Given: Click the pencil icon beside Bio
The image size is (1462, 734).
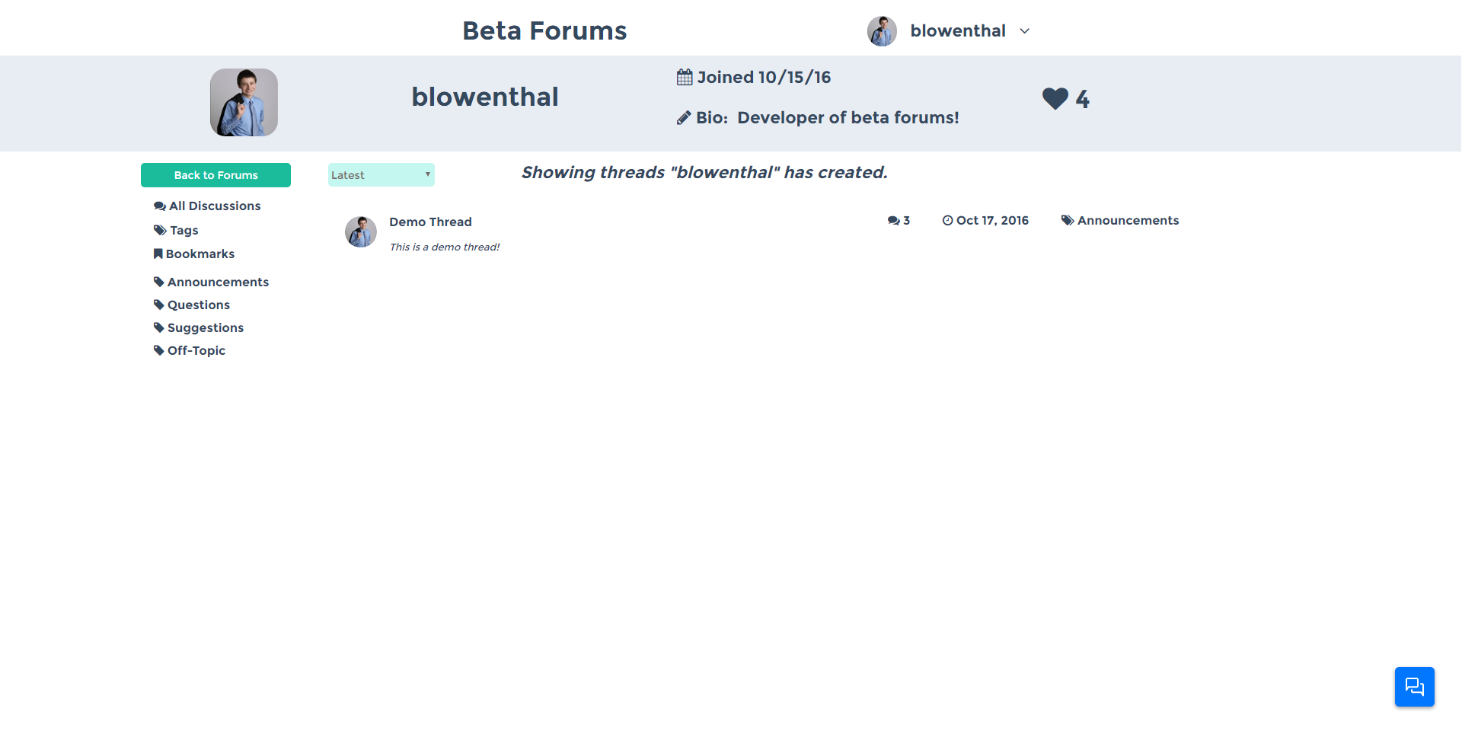Looking at the screenshot, I should pyautogui.click(x=684, y=118).
